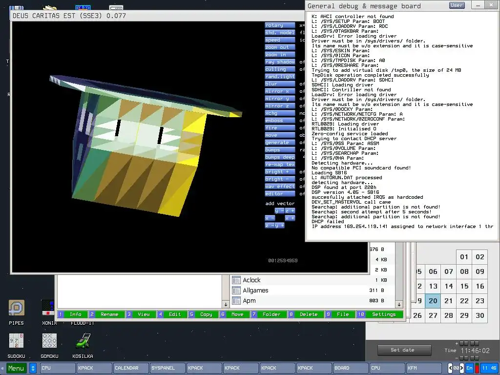Image resolution: width=500 pixels, height=375 pixels.
Task: Click zoom in in the viewer
Action: coord(280,55)
